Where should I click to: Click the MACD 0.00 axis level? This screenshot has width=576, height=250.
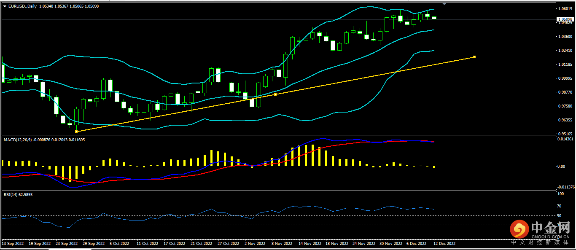click(561, 166)
